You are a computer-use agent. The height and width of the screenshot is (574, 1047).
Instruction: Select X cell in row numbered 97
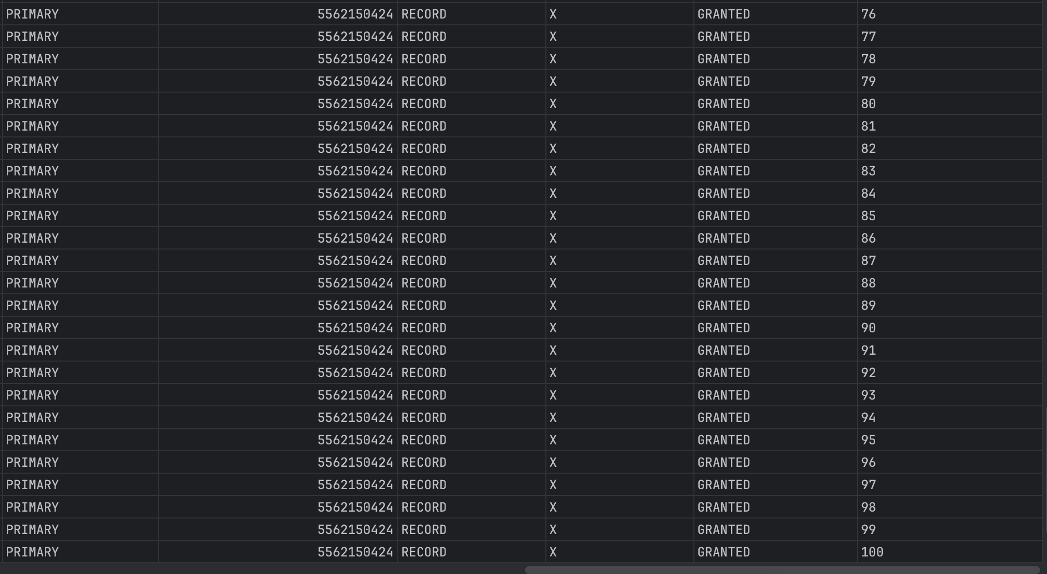553,485
